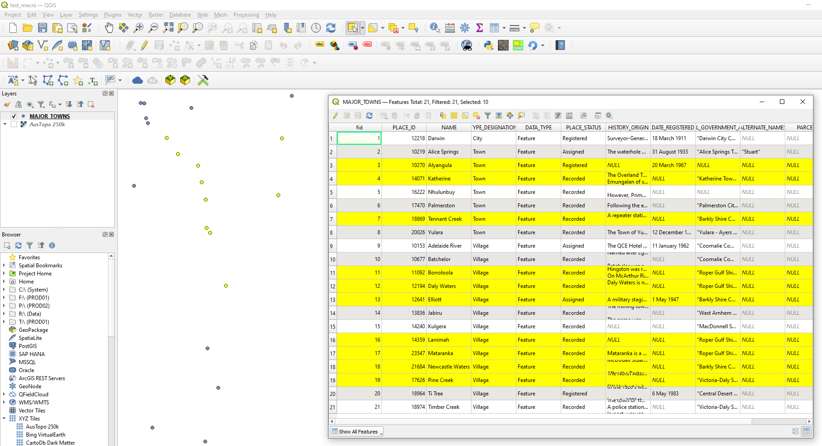Open the Vector menu
The height and width of the screenshot is (446, 822).
(x=135, y=15)
